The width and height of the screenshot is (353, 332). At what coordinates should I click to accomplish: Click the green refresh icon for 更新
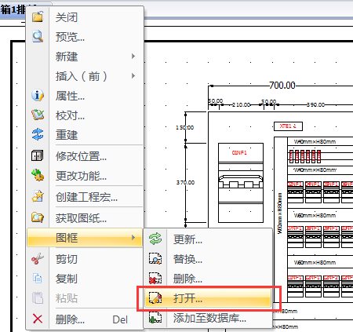[x=155, y=239]
